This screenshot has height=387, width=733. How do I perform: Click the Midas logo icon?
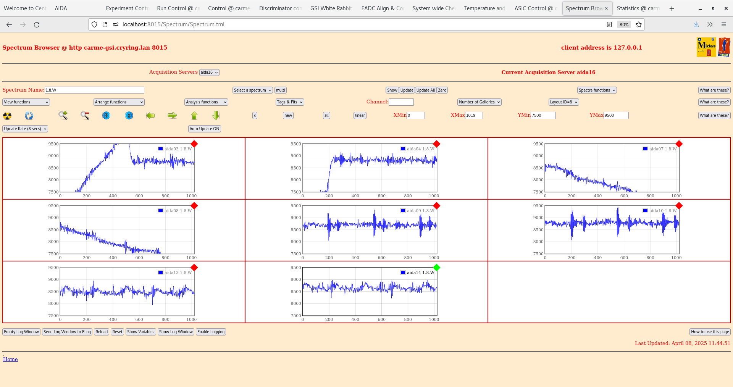tap(706, 47)
